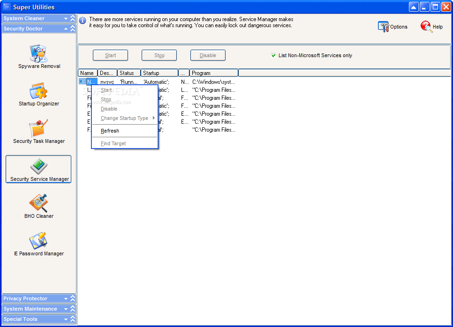The width and height of the screenshot is (453, 327).
Task: Open the Startup Organizer icon
Action: click(x=38, y=90)
